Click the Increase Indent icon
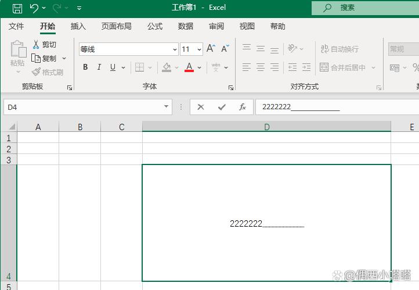Image resolution: width=419 pixels, height=290 pixels. 306,67
